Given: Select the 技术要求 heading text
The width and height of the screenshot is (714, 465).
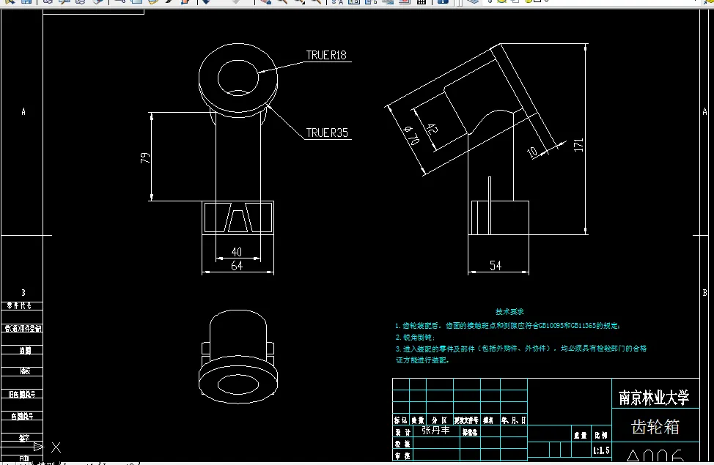Looking at the screenshot, I should [509, 312].
